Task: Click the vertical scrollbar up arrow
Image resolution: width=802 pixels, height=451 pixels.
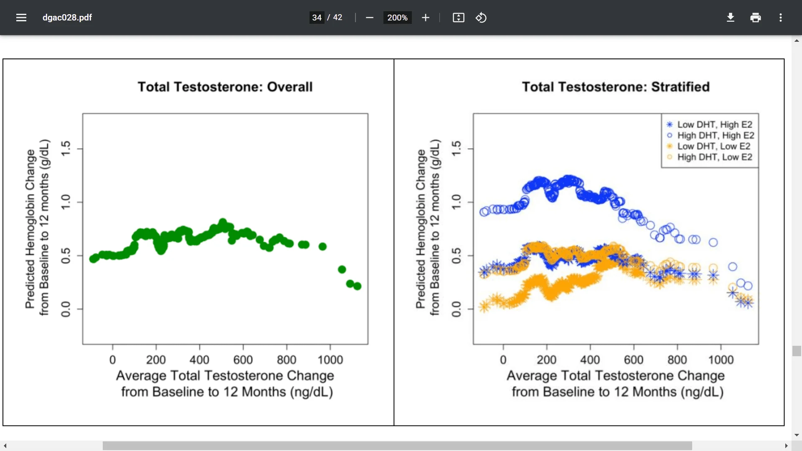Action: pos(797,41)
